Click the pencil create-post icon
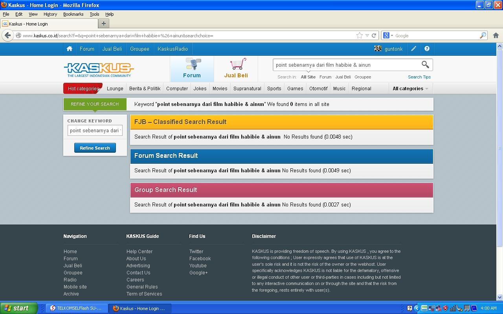Viewport: 503px width, 314px height. 413,49
